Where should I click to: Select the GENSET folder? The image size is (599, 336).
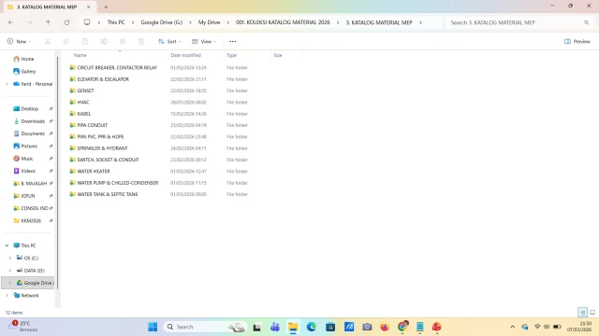click(85, 91)
